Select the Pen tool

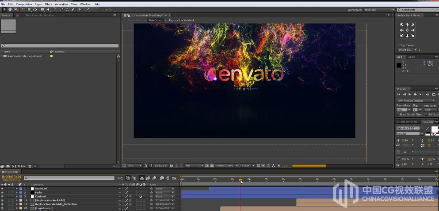(49, 10)
